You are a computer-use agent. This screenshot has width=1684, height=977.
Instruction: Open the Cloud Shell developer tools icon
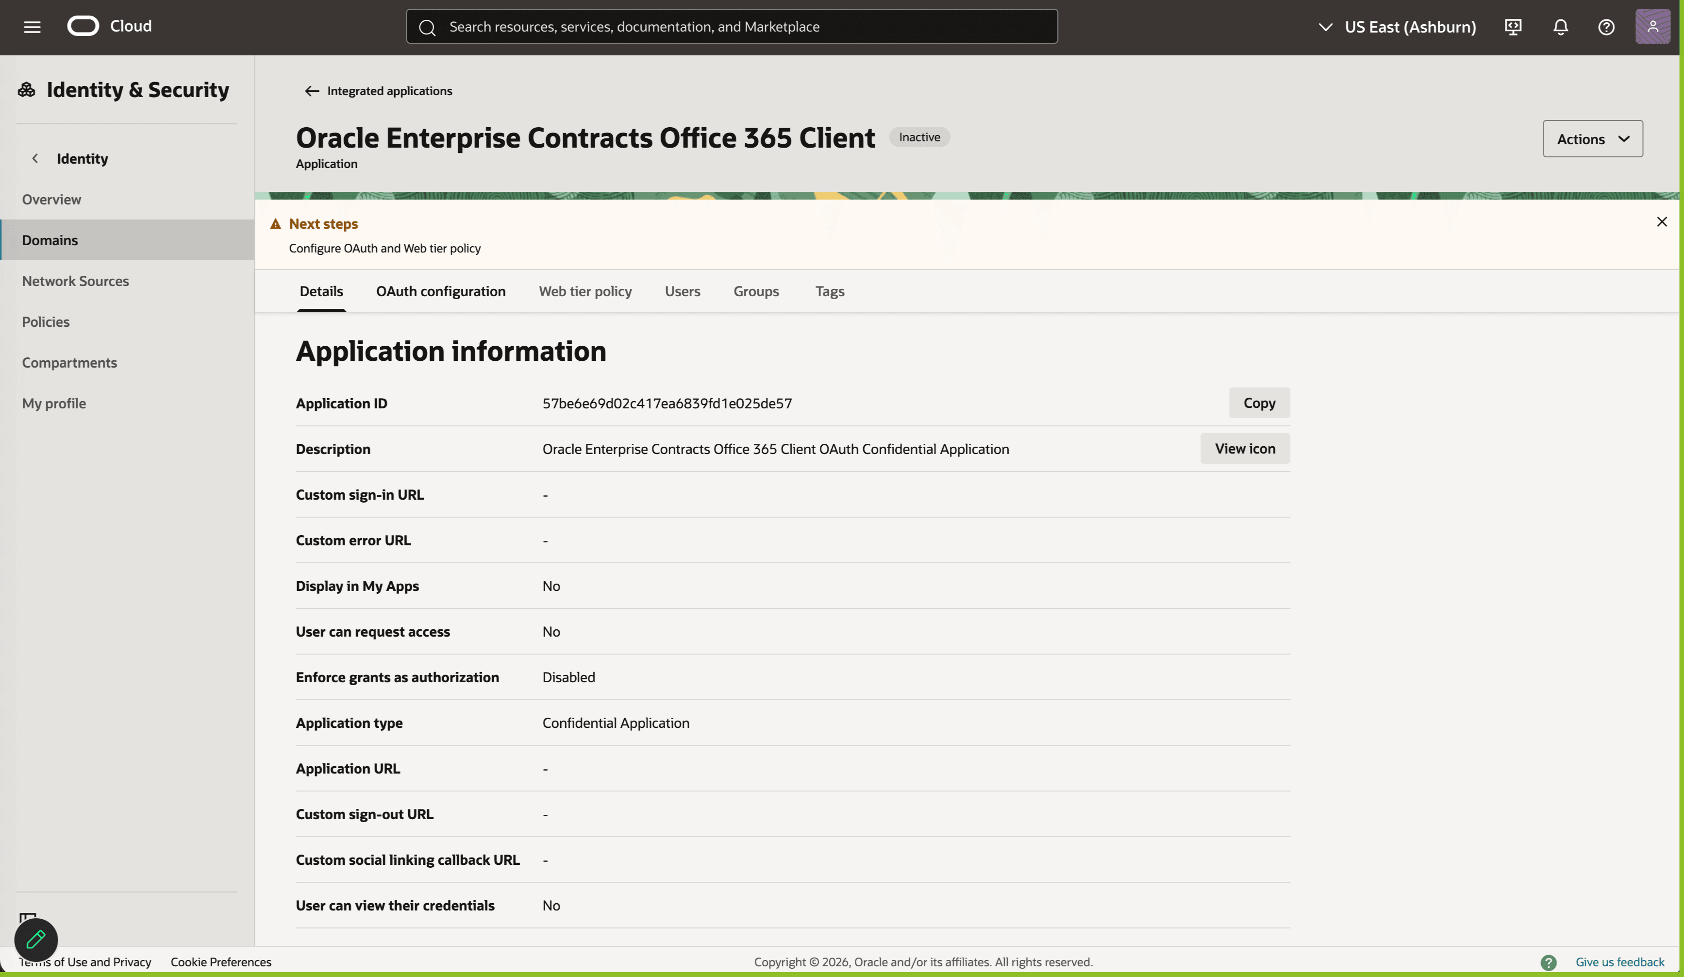point(1513,27)
